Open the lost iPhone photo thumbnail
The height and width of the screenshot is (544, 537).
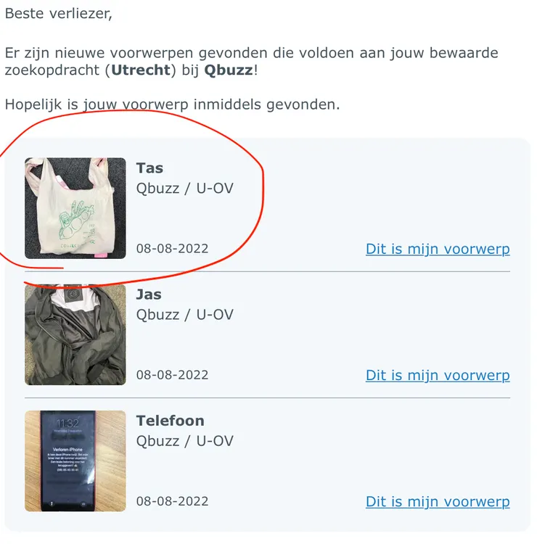pos(75,461)
